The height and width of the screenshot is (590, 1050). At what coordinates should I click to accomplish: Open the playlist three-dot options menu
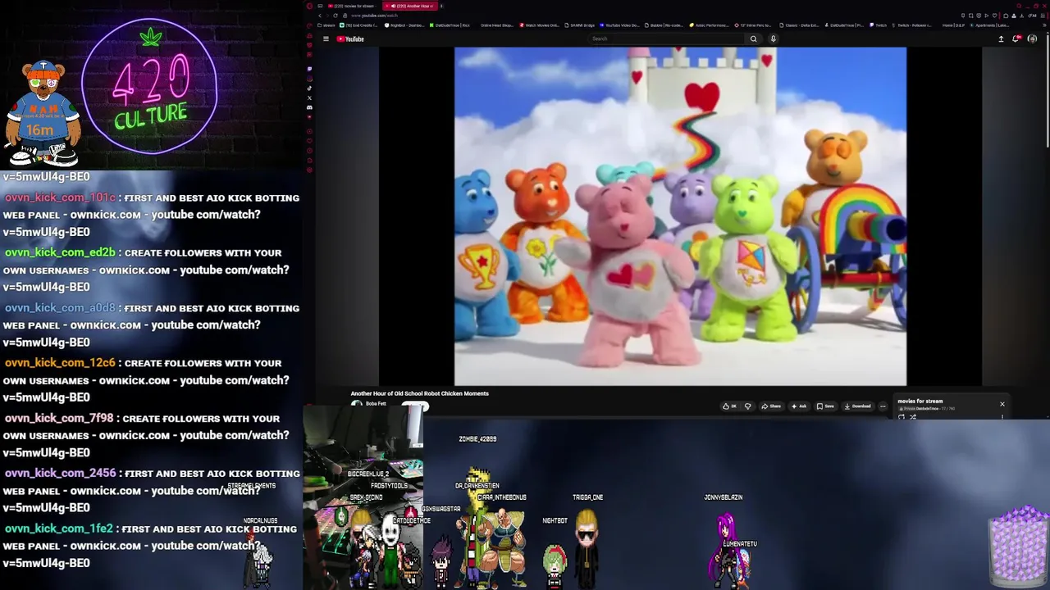(x=1002, y=417)
